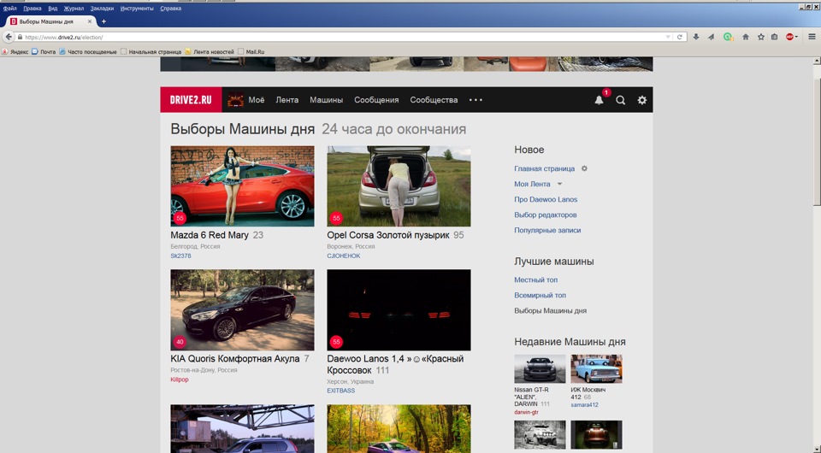Open notifications bell icon
The width and height of the screenshot is (821, 453).
(x=599, y=100)
